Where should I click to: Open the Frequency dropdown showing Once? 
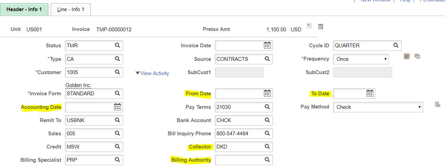click(x=361, y=59)
